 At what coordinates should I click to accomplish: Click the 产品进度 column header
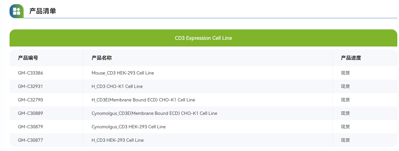351,58
